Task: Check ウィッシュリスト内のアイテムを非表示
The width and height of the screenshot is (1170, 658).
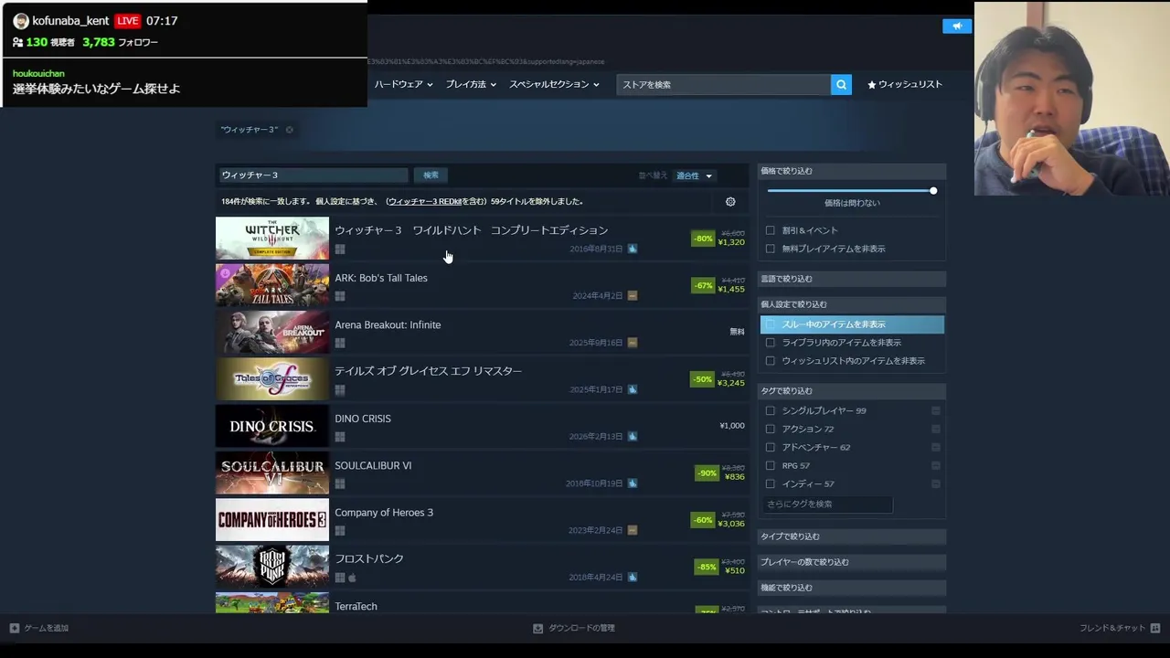Action: [771, 361]
